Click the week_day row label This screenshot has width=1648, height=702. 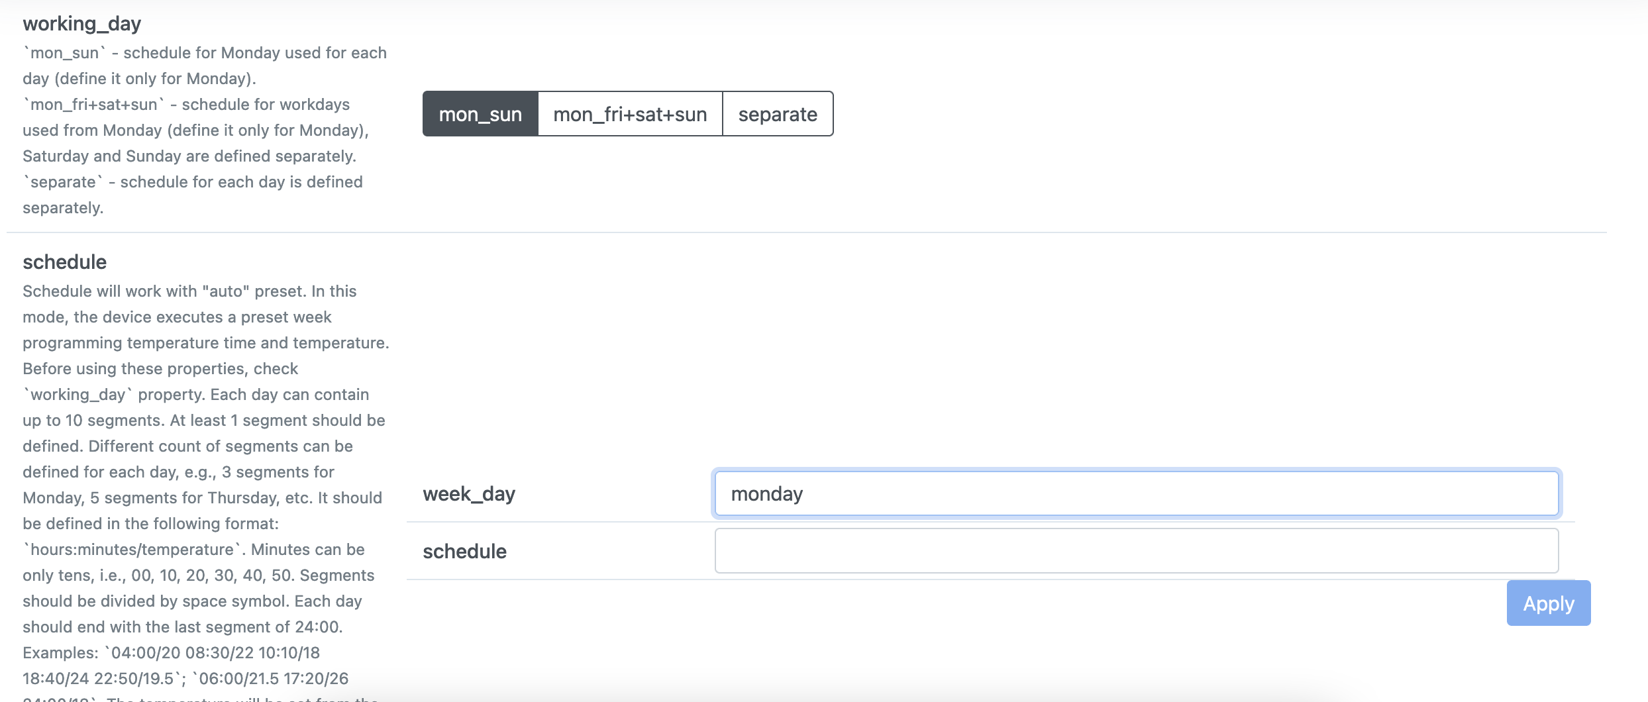point(468,493)
